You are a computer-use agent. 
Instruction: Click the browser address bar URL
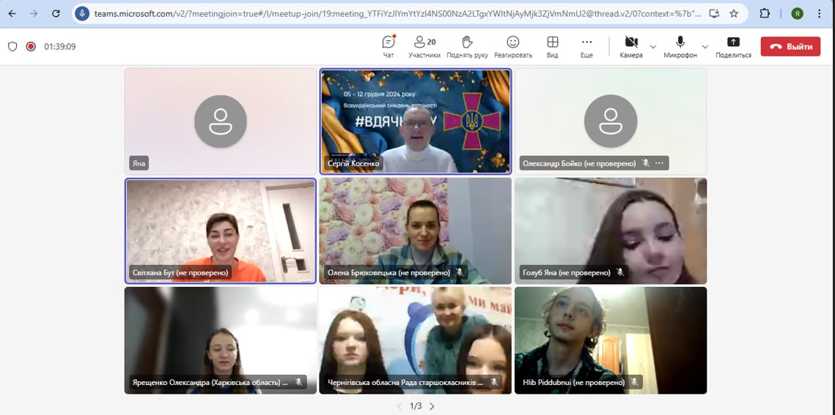click(x=396, y=13)
